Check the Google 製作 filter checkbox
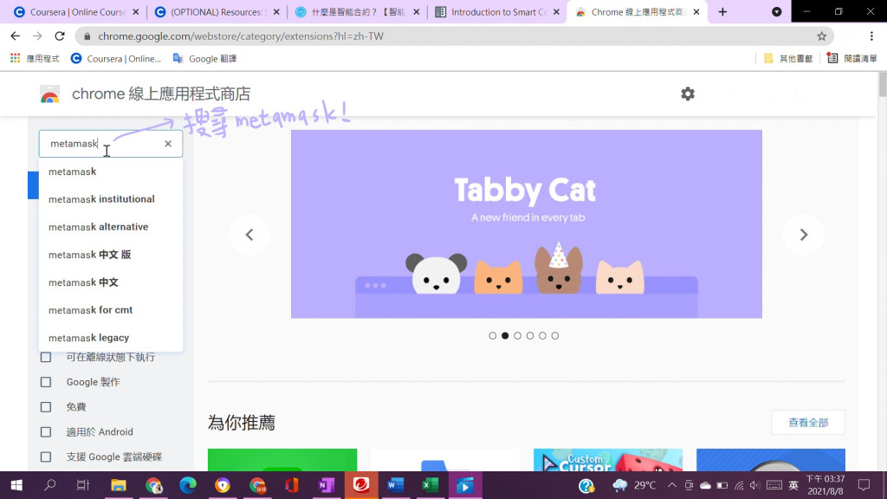 46,382
